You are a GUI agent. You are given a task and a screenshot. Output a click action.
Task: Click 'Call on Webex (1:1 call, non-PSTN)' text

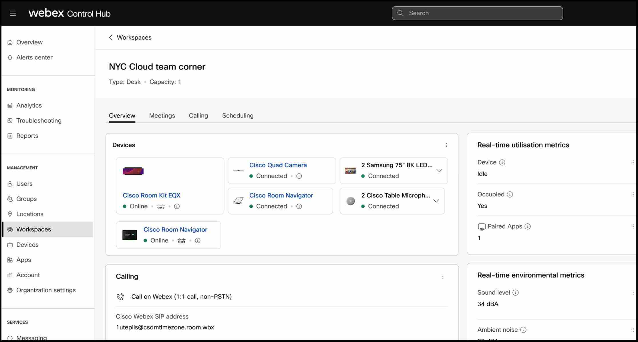click(182, 297)
